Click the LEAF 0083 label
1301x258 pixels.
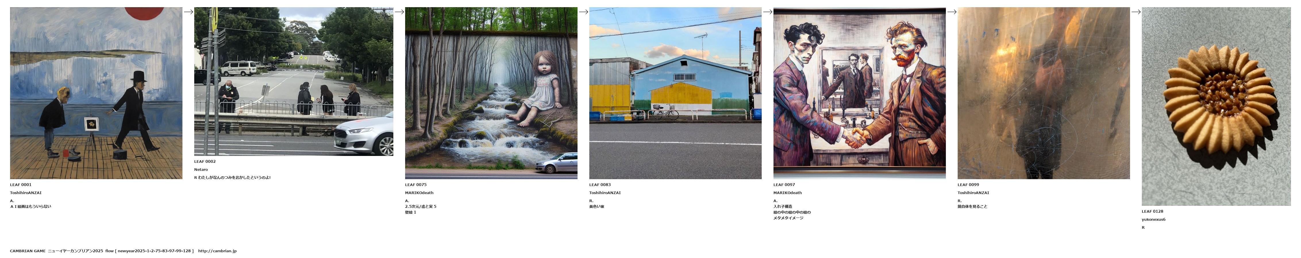pos(600,185)
